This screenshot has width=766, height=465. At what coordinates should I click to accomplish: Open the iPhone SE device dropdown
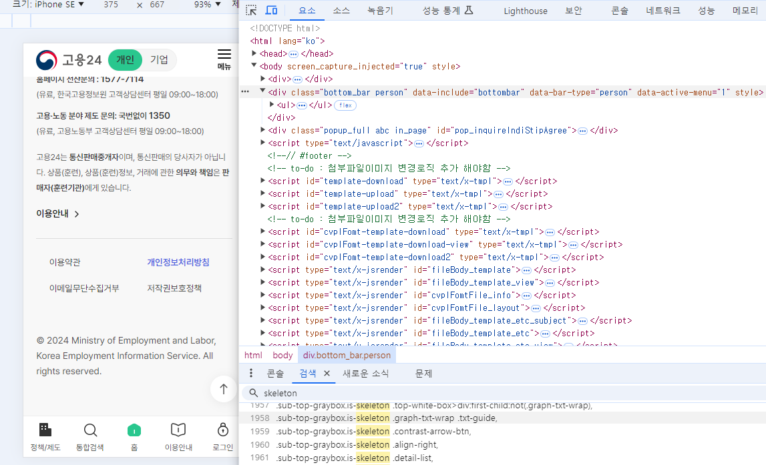pyautogui.click(x=48, y=5)
